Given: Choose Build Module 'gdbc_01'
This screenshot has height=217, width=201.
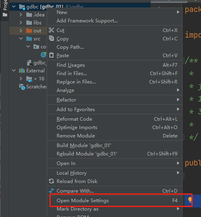Looking at the screenshot, I should (115, 145).
